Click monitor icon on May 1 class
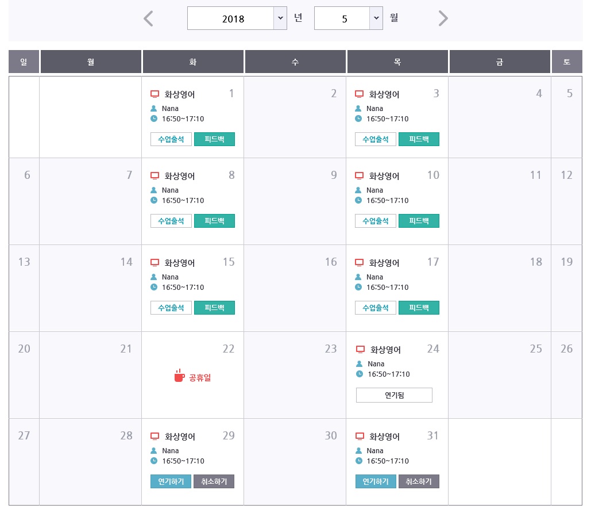The width and height of the screenshot is (591, 509). (x=154, y=94)
